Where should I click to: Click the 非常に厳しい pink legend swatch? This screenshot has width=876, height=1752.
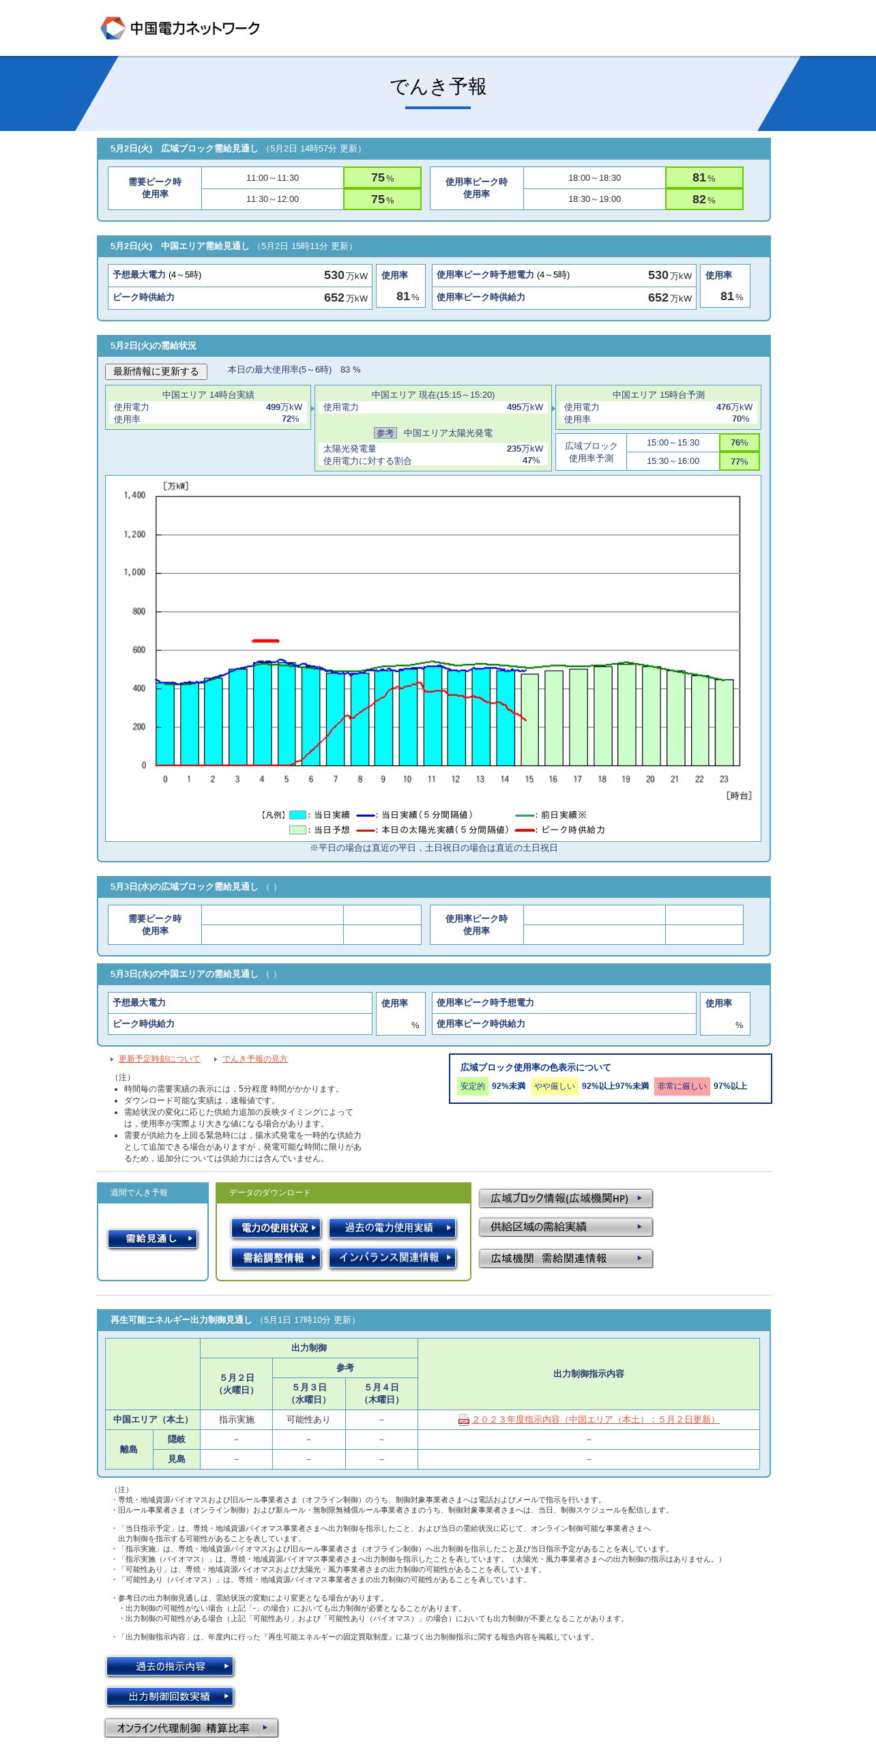click(x=682, y=1086)
